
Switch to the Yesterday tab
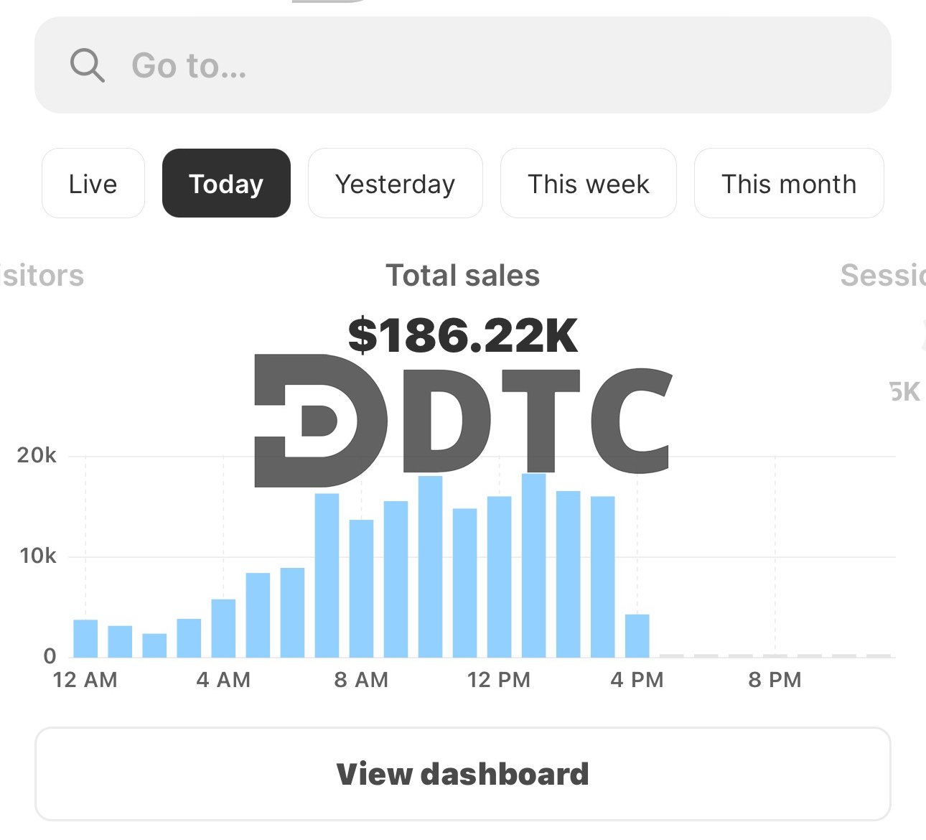395,184
